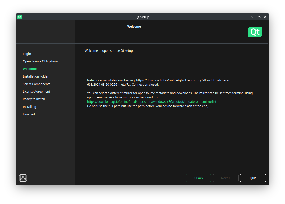Screen dimensions: 285x204
Task: Select the Select Components step
Action: coord(37,84)
